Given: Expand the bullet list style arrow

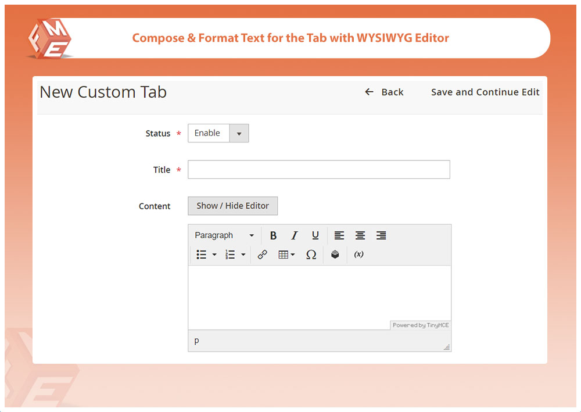Looking at the screenshot, I should (x=214, y=255).
